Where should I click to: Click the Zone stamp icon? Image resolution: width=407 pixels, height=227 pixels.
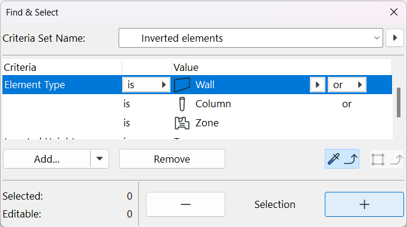click(x=182, y=123)
